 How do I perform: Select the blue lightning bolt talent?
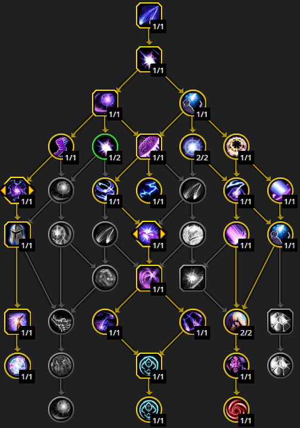pos(149,190)
